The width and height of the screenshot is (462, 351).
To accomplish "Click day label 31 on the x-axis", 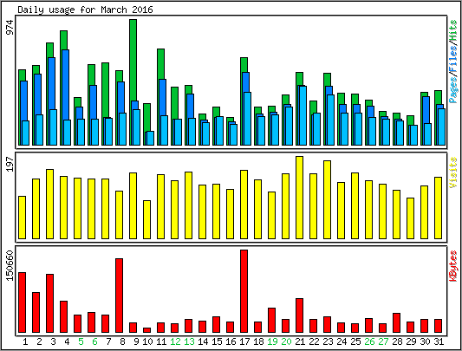I will point(439,341).
